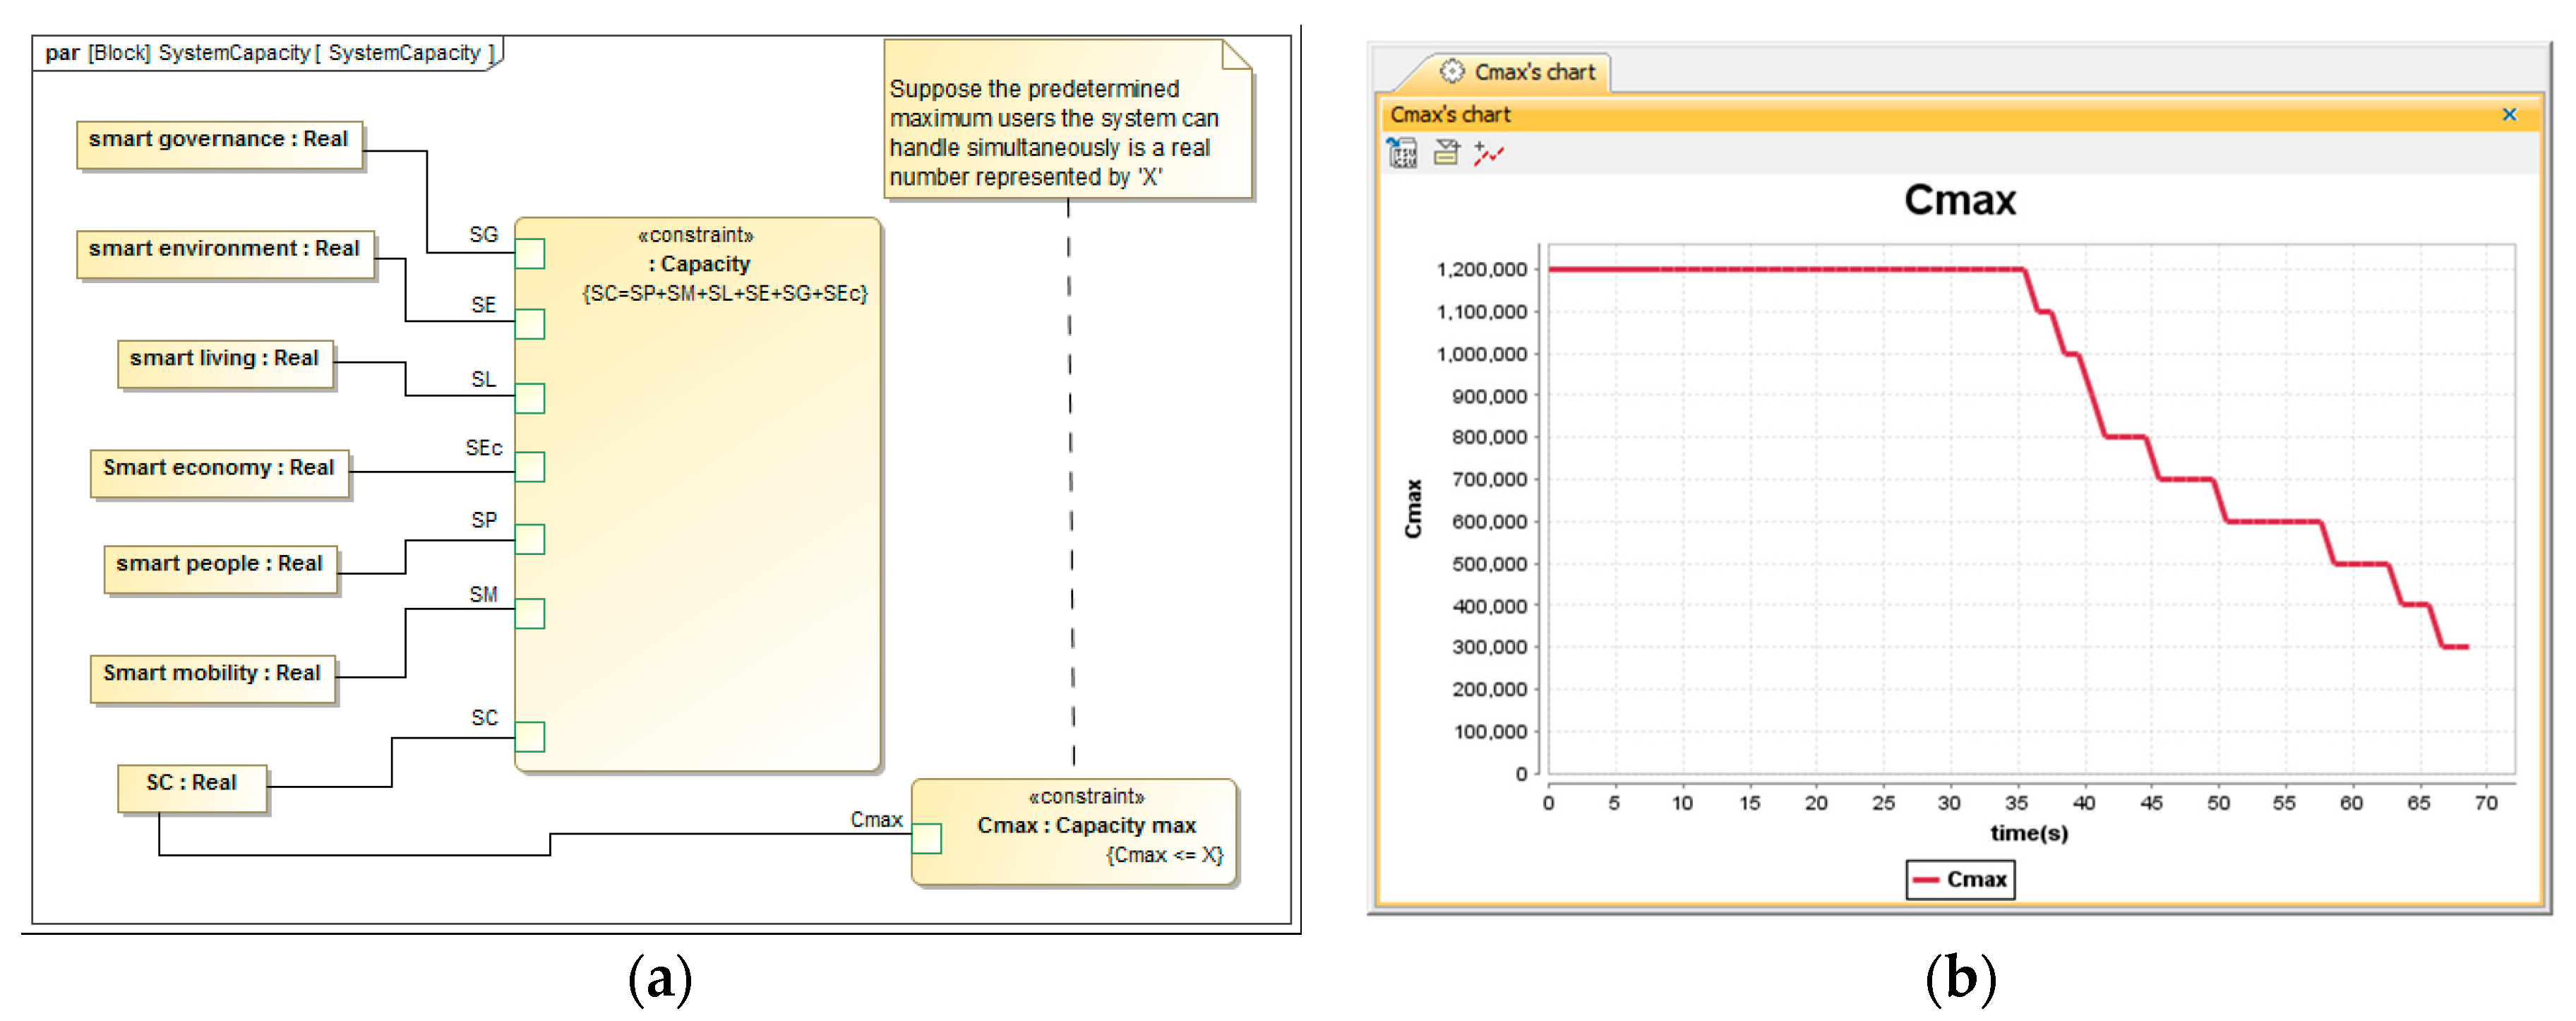Select the Cmax constraint port square
This screenshot has width=2576, height=1021.
click(927, 838)
